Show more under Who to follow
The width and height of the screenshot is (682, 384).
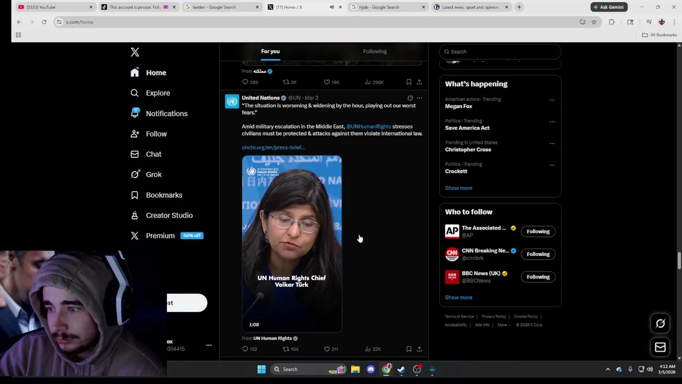coord(459,298)
